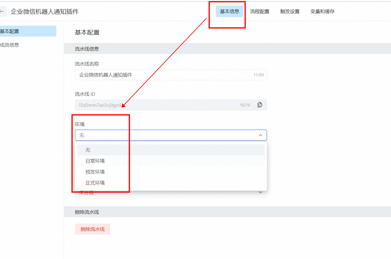Screen dimensions: 391x259
Task: Select the 无 option in the dropdown list
Action: [x=171, y=150]
